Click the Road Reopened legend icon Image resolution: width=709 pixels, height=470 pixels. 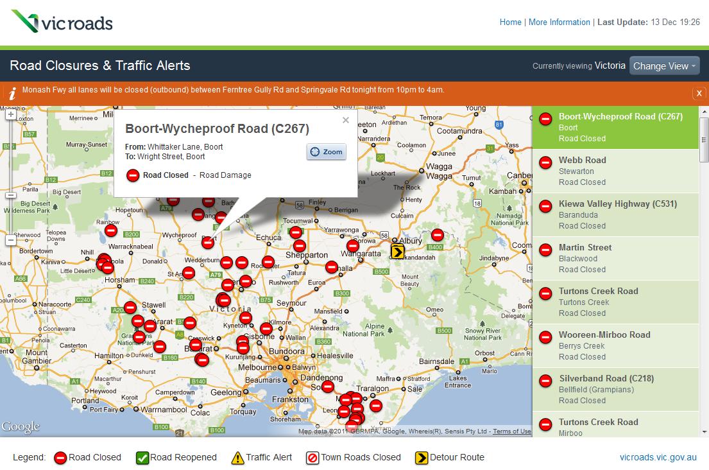144,457
